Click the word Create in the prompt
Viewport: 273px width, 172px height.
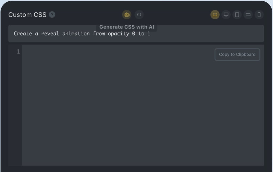tap(23, 33)
